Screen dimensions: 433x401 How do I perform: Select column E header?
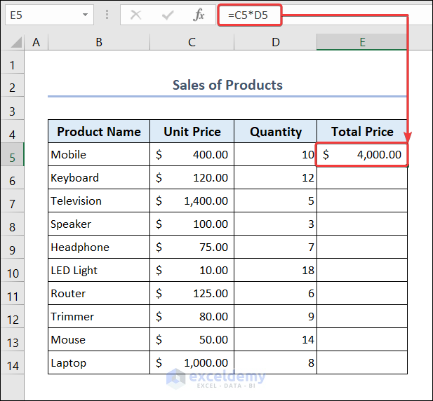coord(362,43)
